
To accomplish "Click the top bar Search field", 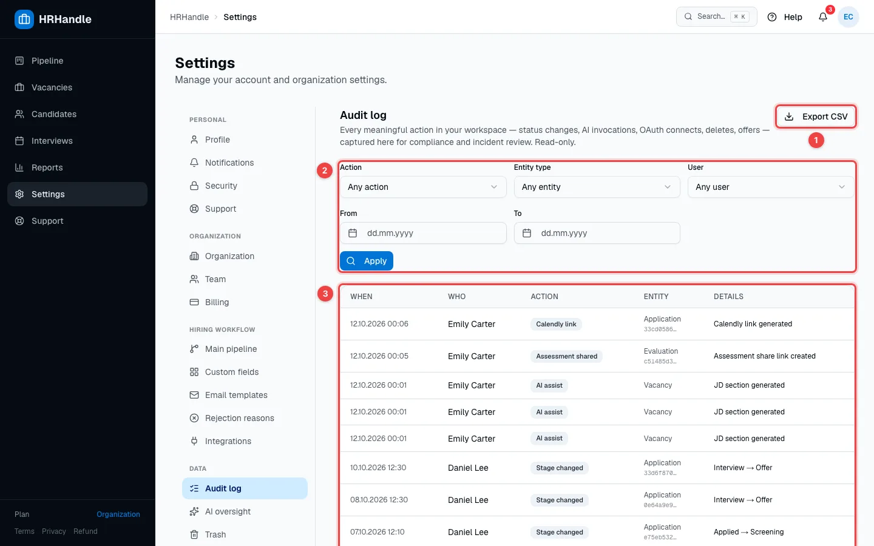I will tap(716, 17).
